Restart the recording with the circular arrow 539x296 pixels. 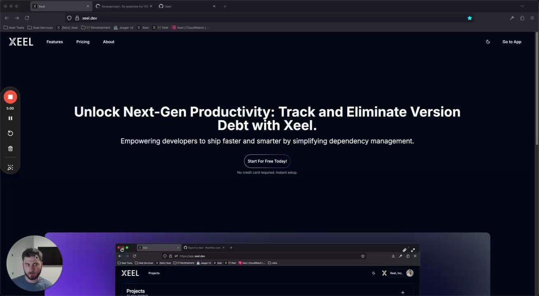coord(10,133)
